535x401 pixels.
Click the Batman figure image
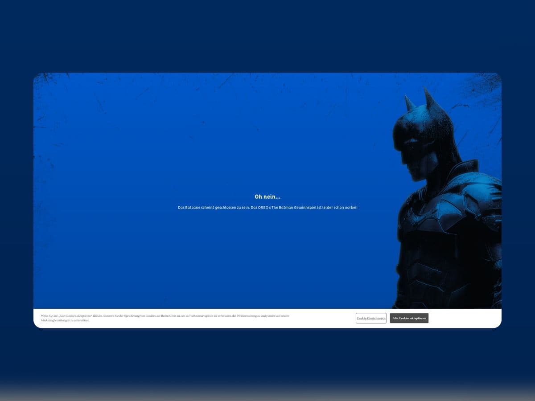coord(447,197)
